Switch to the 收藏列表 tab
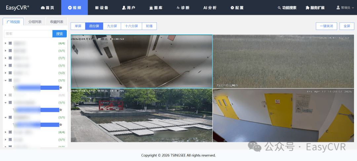Viewport: 357px width, 161px height. pos(57,22)
